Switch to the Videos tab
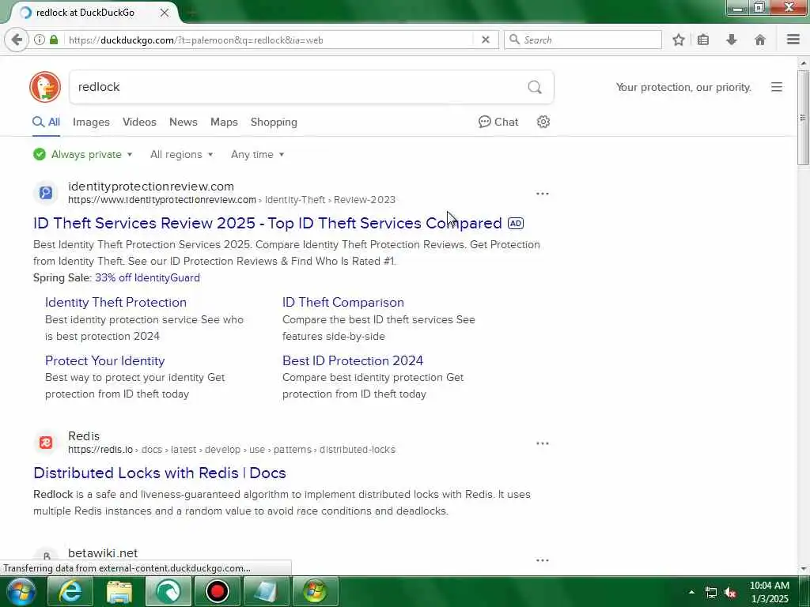The width and height of the screenshot is (810, 607). tap(139, 122)
